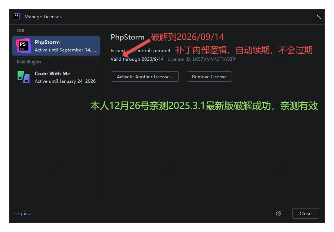Open settings via the gear icon

(x=278, y=213)
